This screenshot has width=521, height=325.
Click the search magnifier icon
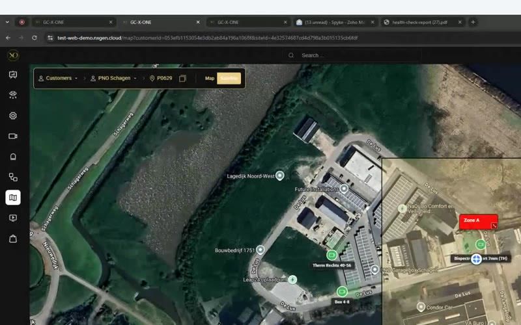coord(291,55)
